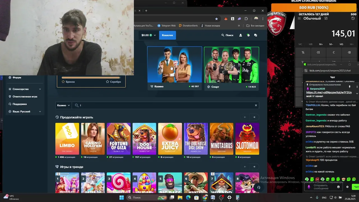Launch Slotomoji game
Screen dimensions: 359x202
(x=247, y=139)
